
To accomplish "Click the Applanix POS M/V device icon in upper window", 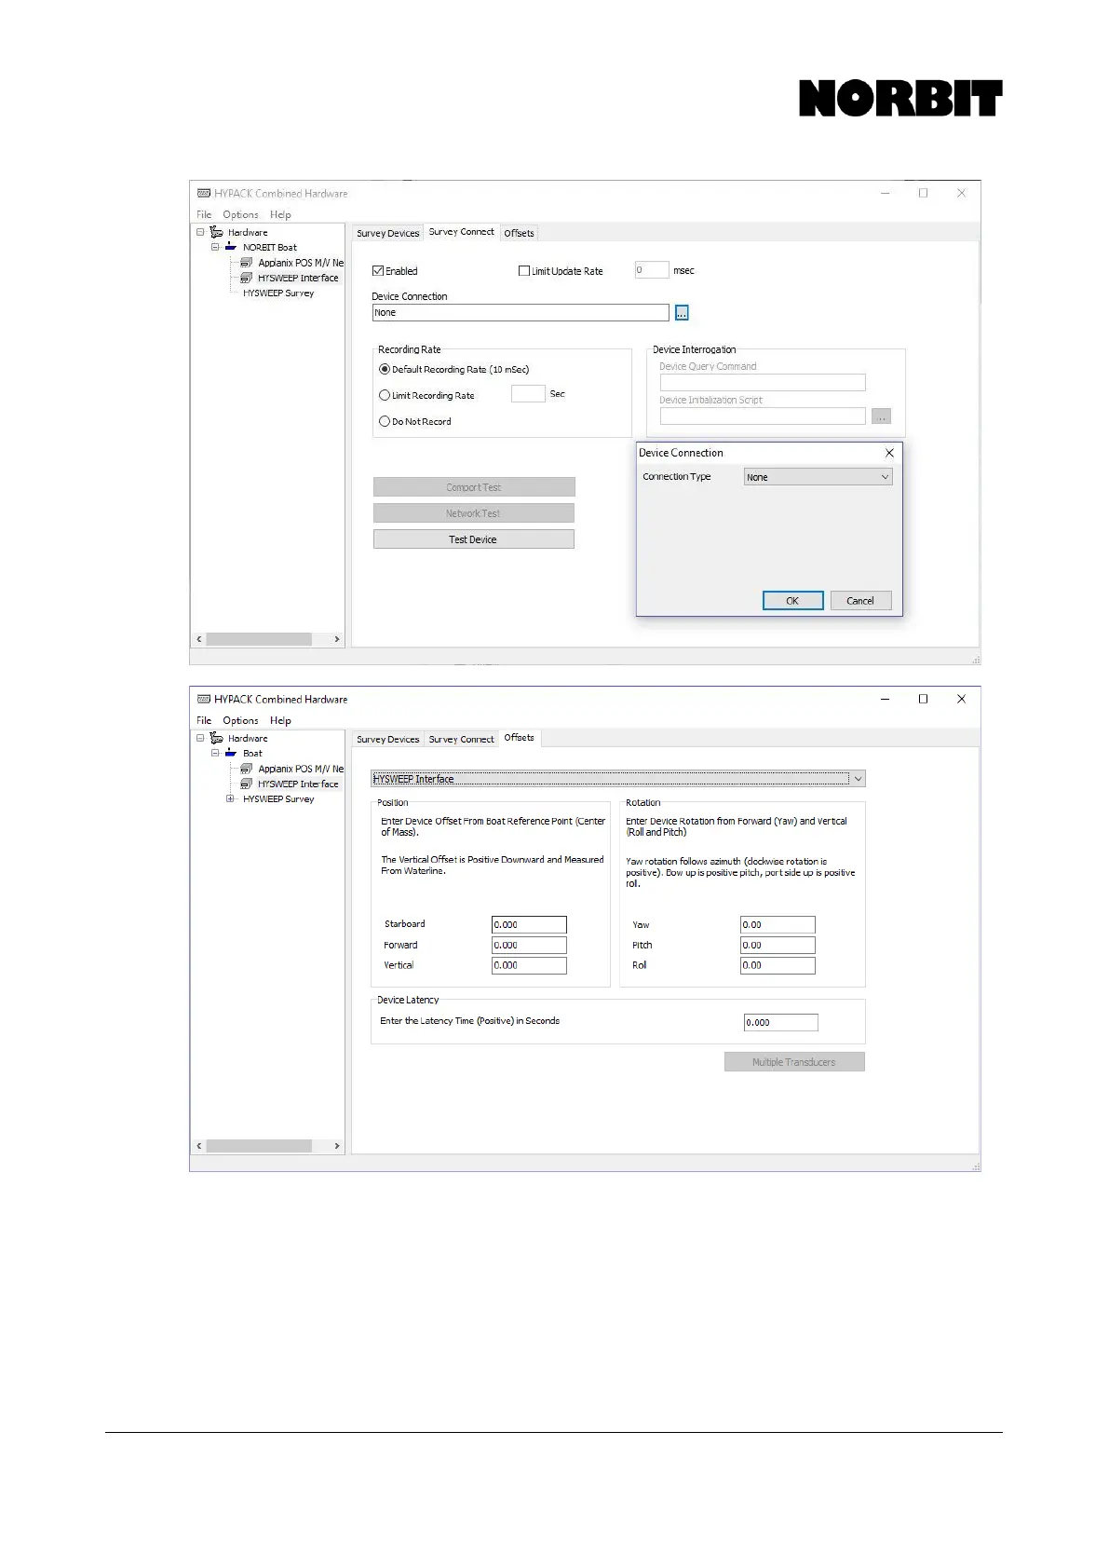I will pyautogui.click(x=246, y=263).
